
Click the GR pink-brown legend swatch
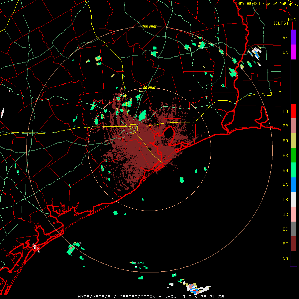pyautogui.click(x=293, y=126)
